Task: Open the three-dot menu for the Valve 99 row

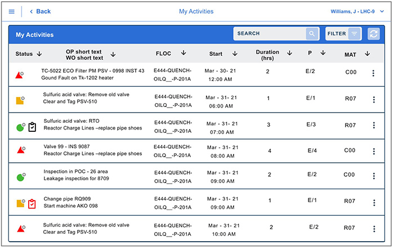Action: pos(373,151)
